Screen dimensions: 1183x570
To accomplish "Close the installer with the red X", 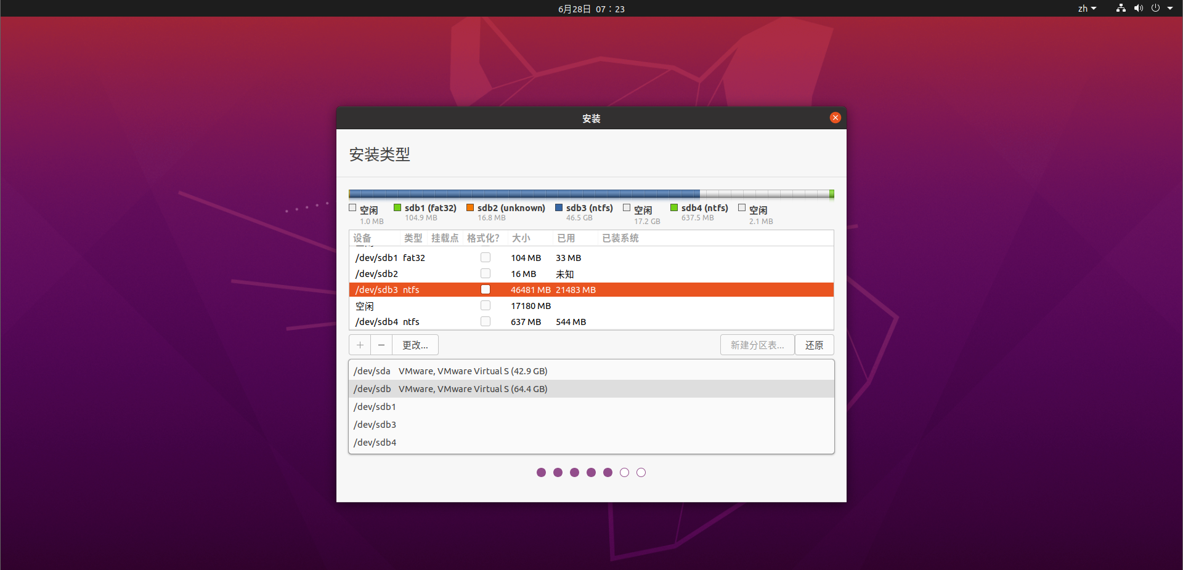I will click(835, 118).
